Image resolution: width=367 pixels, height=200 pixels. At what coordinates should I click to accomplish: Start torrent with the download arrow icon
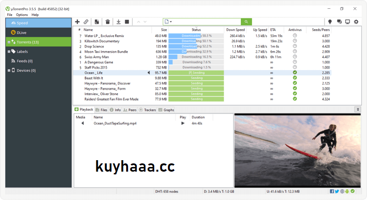pyautogui.click(x=118, y=22)
